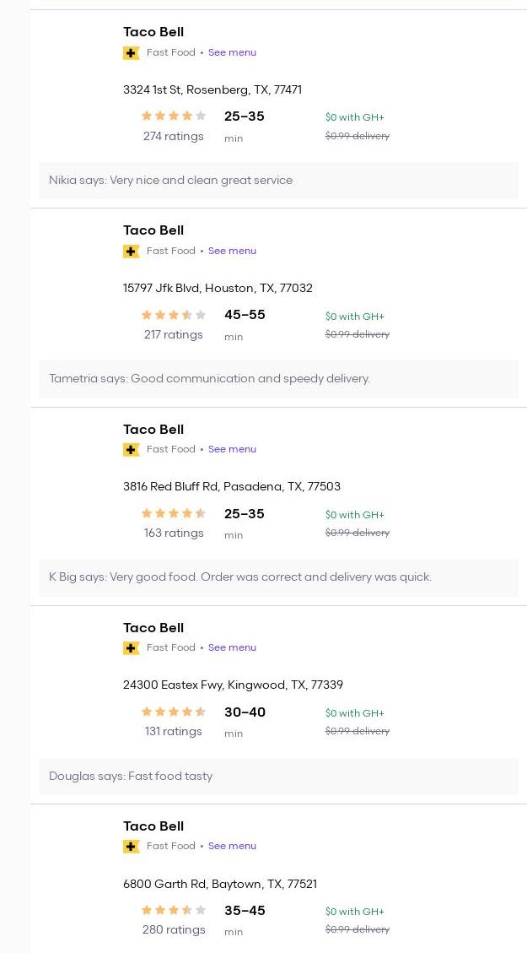Screen dimensions: 527x953
Task: Click Nikia's review snippet
Action: tap(170, 181)
